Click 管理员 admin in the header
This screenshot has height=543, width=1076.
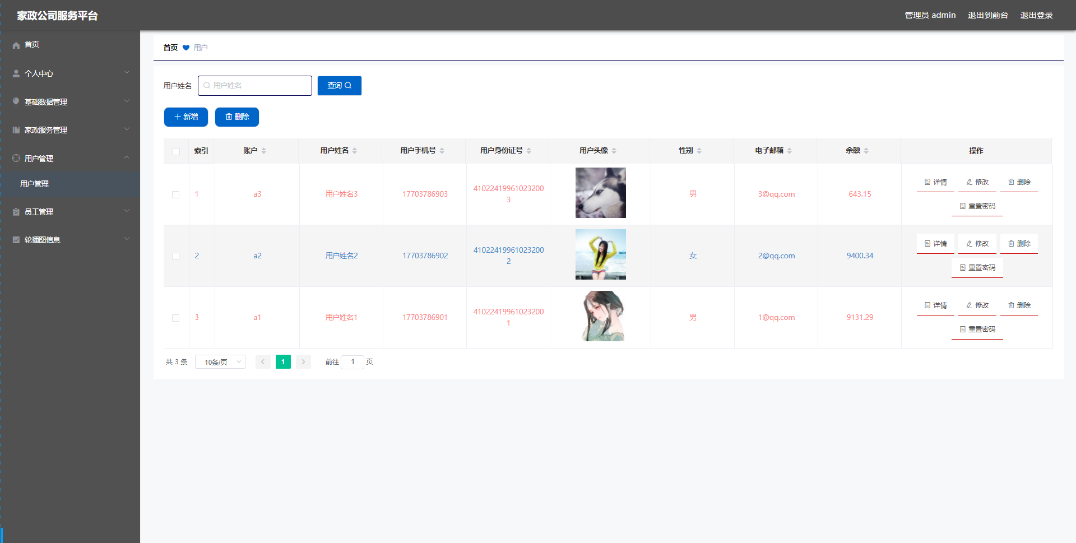point(930,15)
